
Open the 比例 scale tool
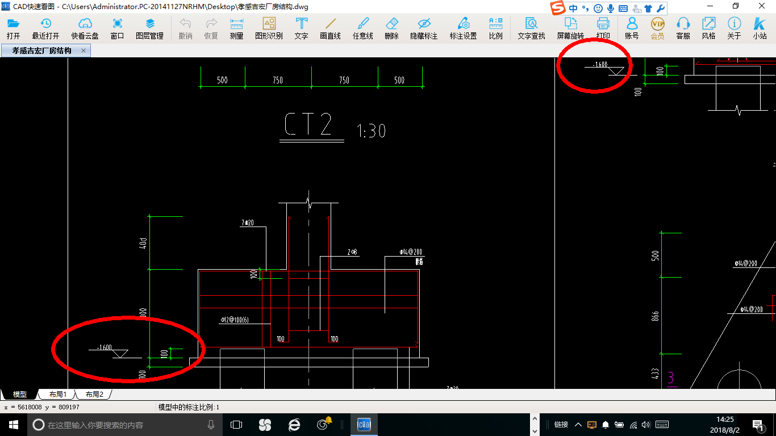tap(495, 28)
